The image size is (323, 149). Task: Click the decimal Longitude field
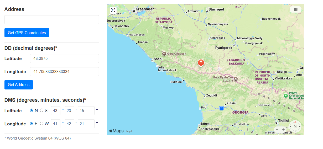tap(64, 71)
